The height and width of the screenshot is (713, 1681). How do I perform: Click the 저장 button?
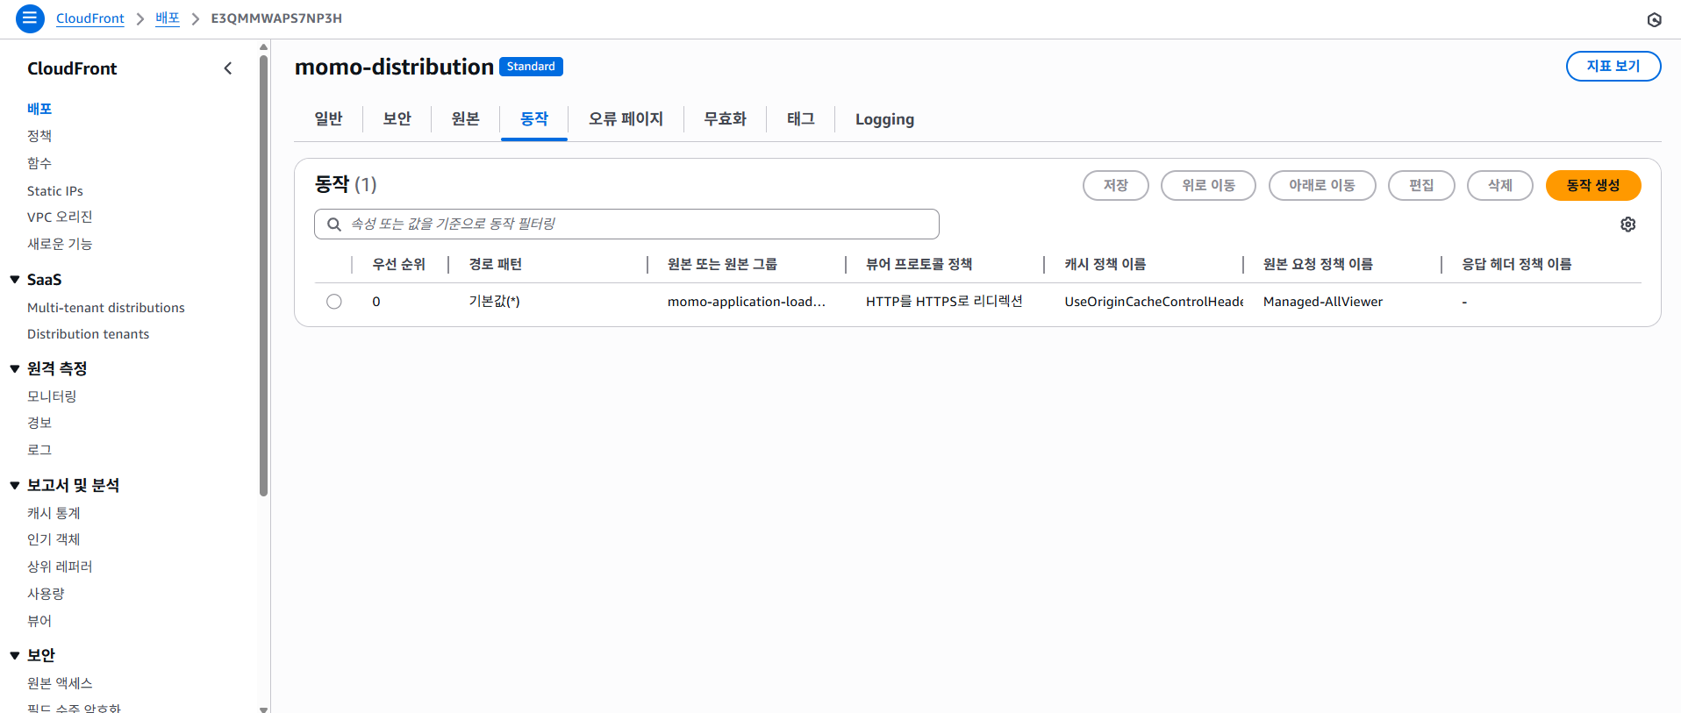coord(1116,185)
